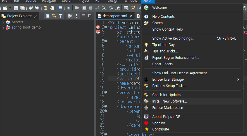Image resolution: width=247 pixels, height=136 pixels.
Task: Select the Servers folder label
Action: point(17,22)
